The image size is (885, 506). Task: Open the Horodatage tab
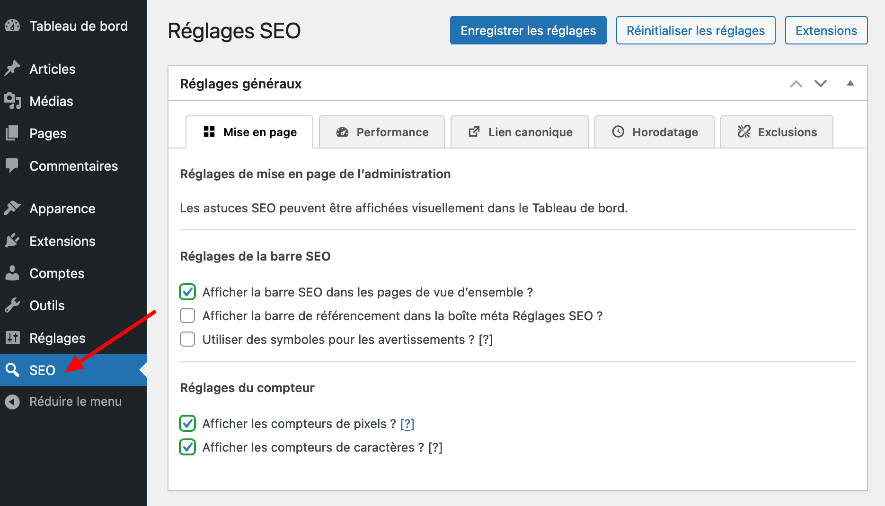(x=655, y=132)
